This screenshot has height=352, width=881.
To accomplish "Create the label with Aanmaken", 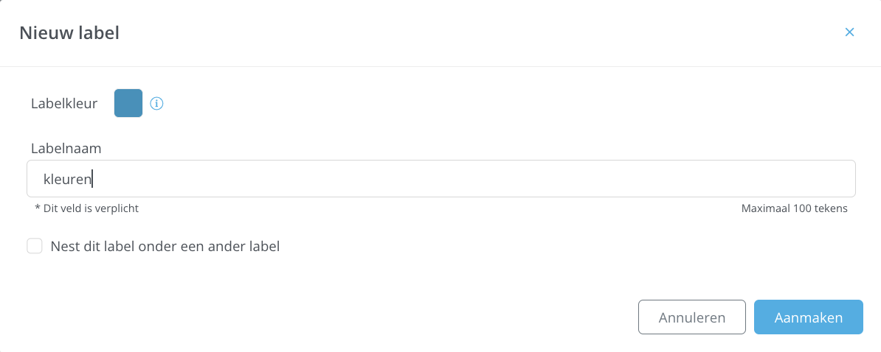I will [x=808, y=317].
